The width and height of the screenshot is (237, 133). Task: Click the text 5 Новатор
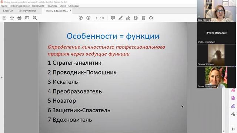coord(62,101)
